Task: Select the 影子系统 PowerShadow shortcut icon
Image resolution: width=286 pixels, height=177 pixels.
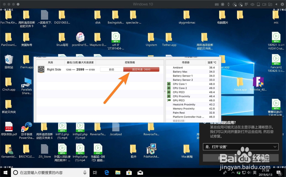Action: 27,131
